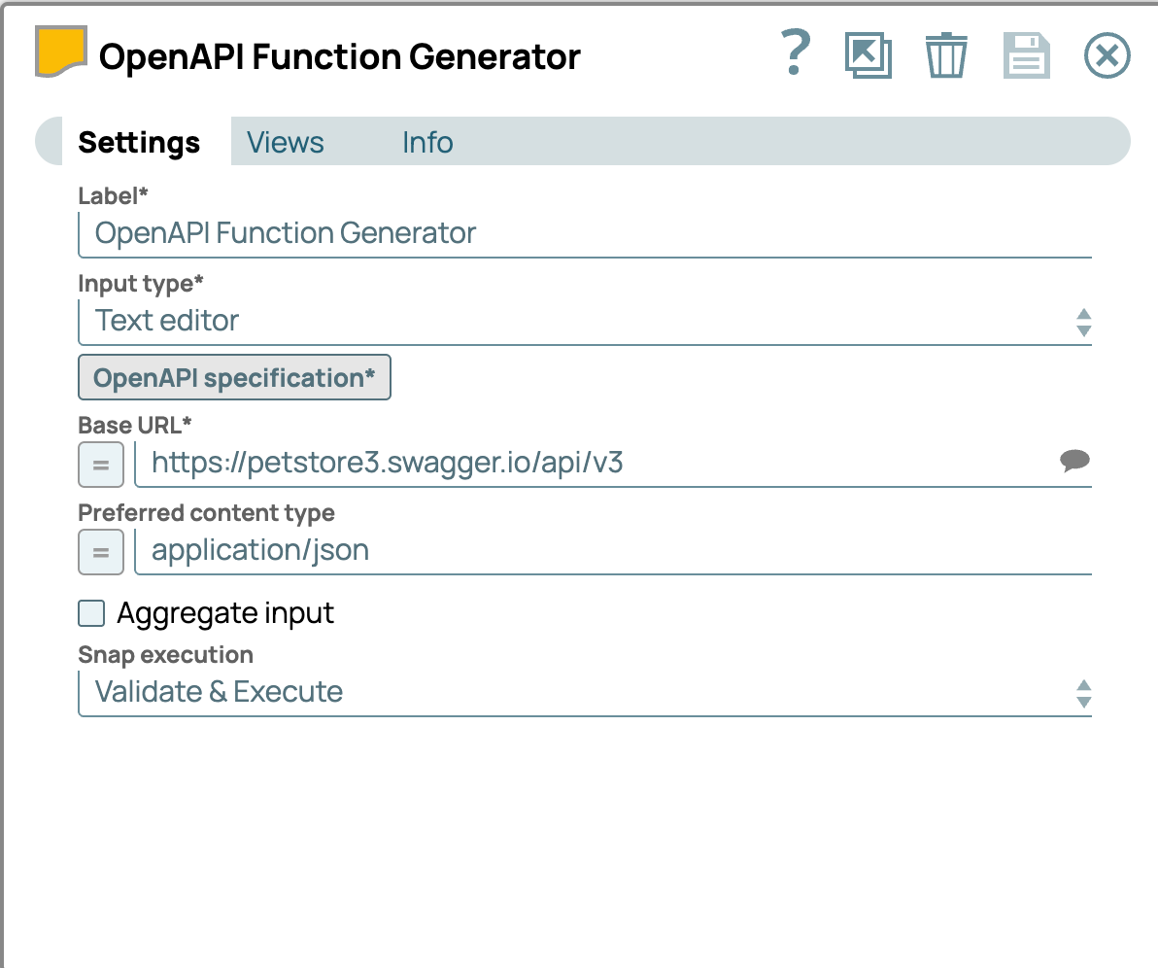The width and height of the screenshot is (1158, 968).
Task: Switch to the Views tab
Action: pyautogui.click(x=285, y=143)
